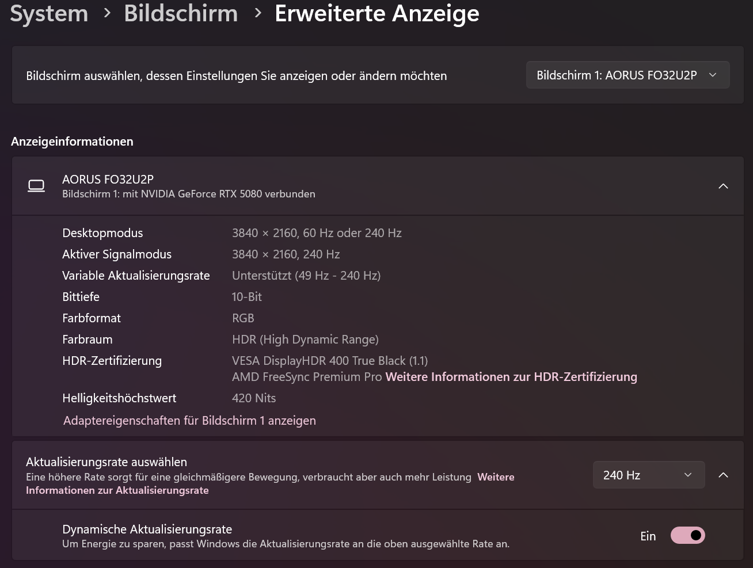Screen dimensions: 753x568
Task: Turn off the Dynamische Aktualisierungsrate switch
Action: coord(687,535)
